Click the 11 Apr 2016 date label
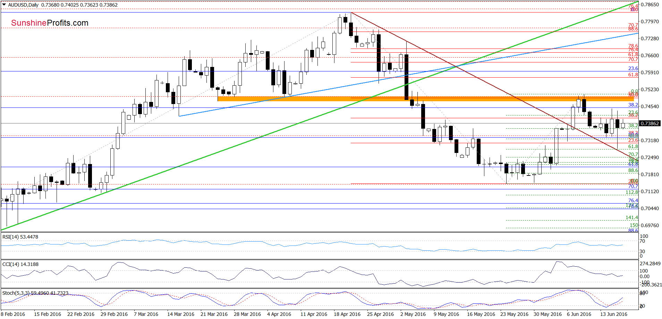 [314, 314]
